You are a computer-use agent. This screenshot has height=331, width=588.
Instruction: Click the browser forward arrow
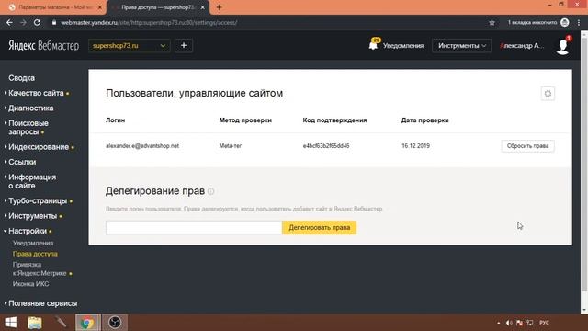23,22
